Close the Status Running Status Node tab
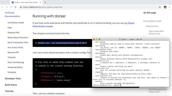Screen dimensions: 172x96 click(40, 2)
